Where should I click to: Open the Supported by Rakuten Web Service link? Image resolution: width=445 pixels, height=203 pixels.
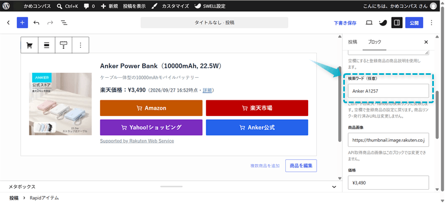[137, 141]
